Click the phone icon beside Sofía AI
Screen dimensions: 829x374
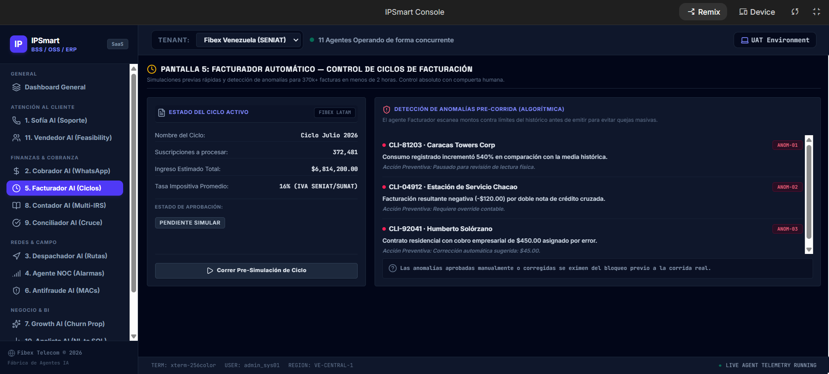[x=16, y=120]
